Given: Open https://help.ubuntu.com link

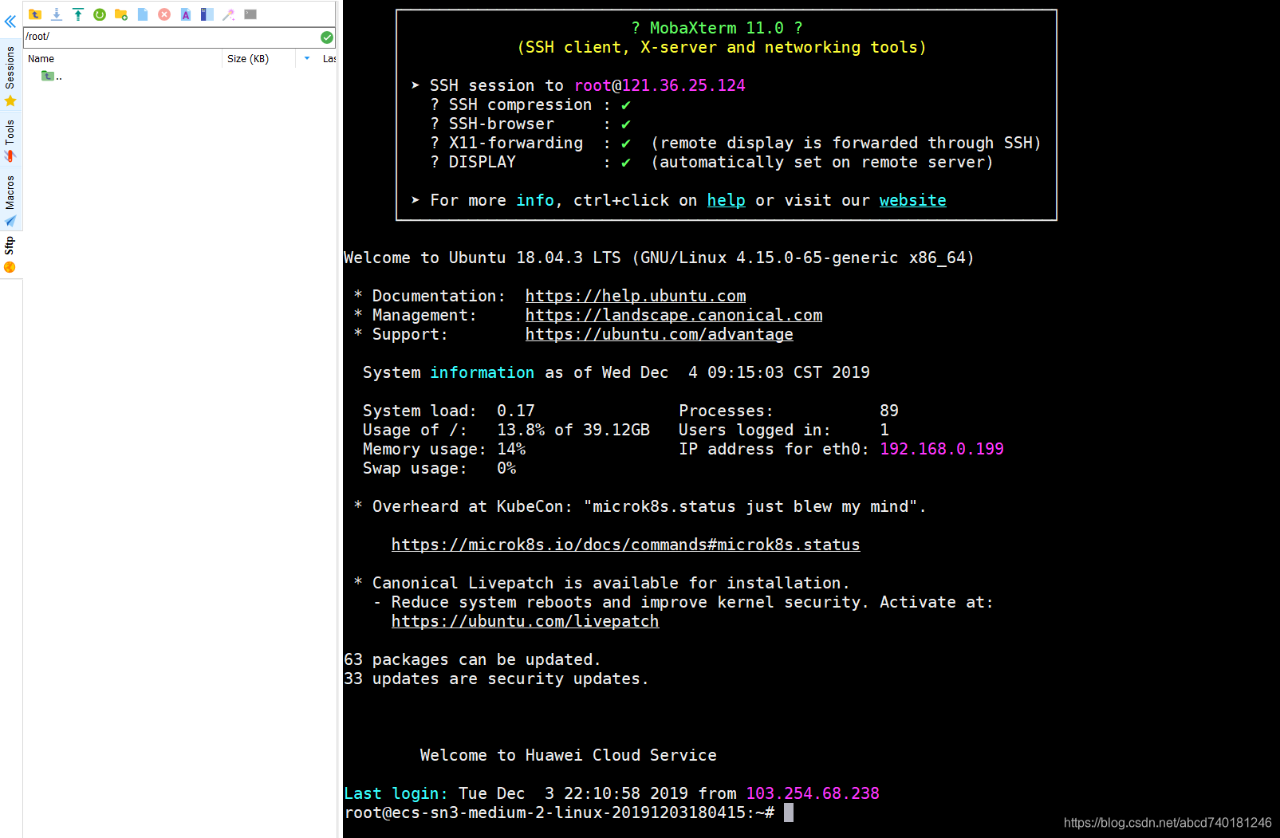Looking at the screenshot, I should (x=636, y=296).
